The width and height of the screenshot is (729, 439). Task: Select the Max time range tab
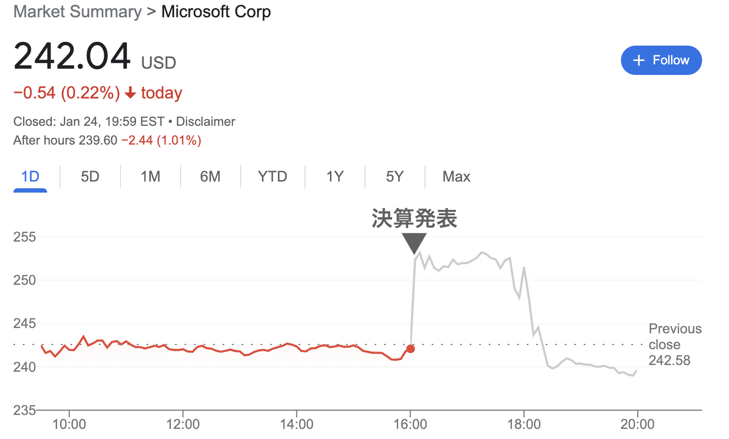[456, 177]
